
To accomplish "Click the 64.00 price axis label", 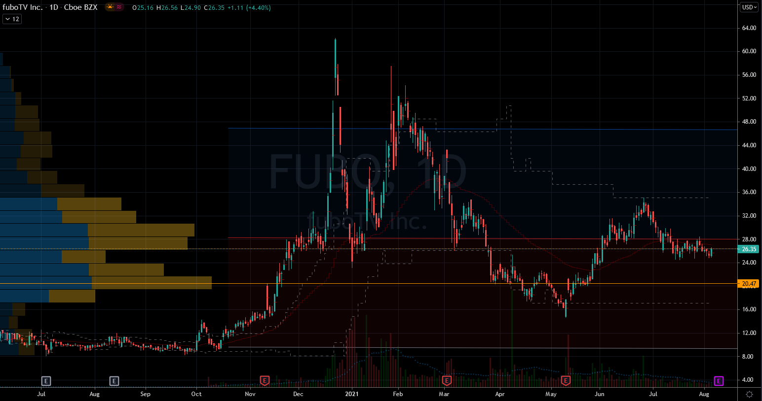I will point(749,28).
